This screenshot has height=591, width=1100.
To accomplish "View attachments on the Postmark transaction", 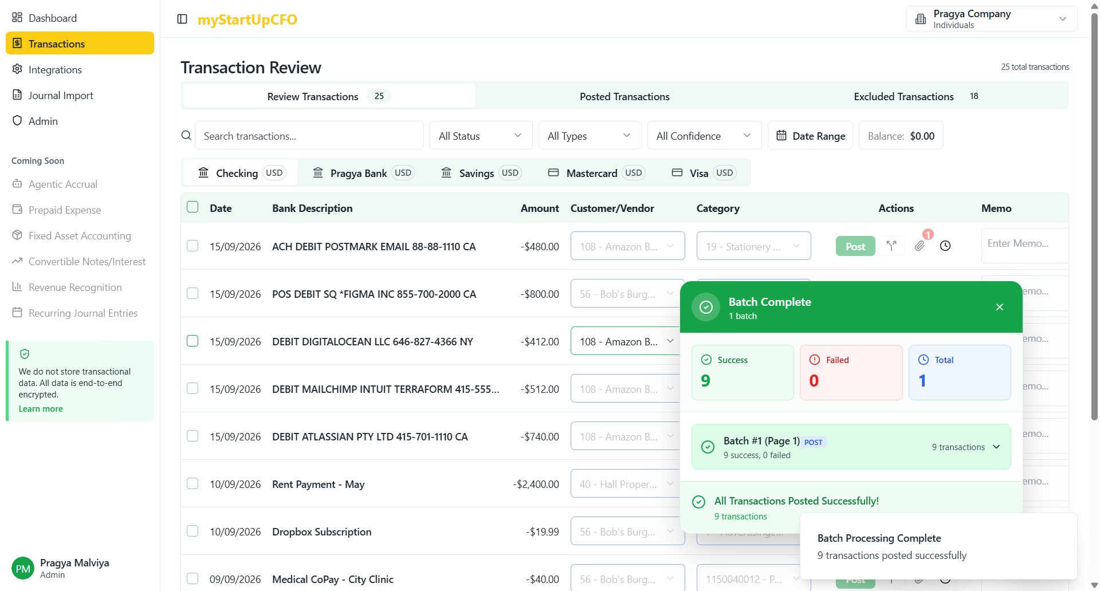I will (x=920, y=246).
